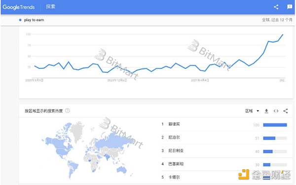
Task: Click the share icon in blue header
Action: click(276, 7)
